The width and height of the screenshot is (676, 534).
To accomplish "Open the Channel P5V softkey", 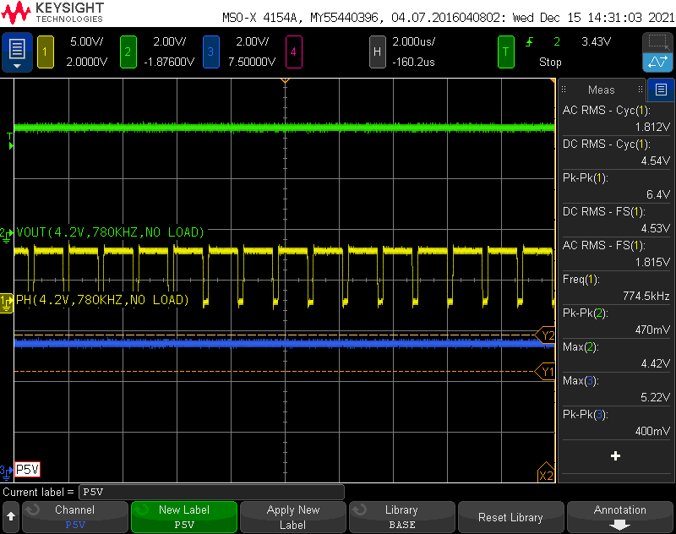I will pyautogui.click(x=75, y=517).
